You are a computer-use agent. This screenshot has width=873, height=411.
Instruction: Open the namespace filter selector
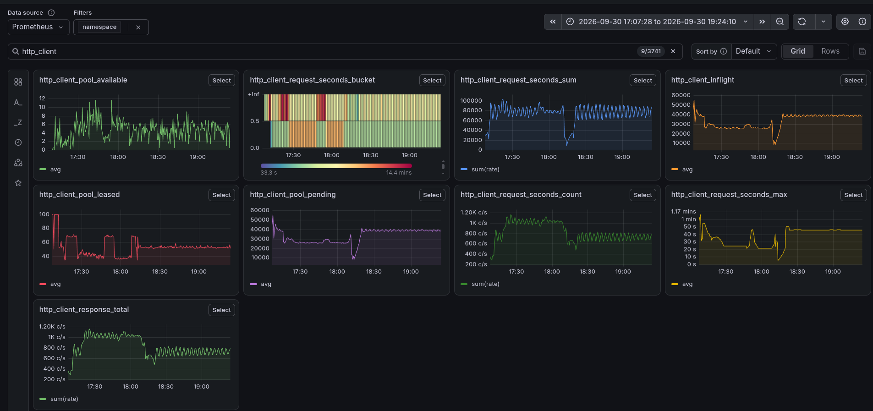pyautogui.click(x=99, y=27)
